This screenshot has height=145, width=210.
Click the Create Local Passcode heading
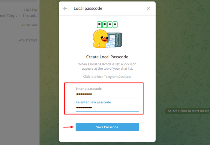point(107,57)
